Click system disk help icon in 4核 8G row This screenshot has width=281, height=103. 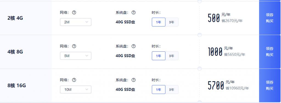(x=134, y=46)
